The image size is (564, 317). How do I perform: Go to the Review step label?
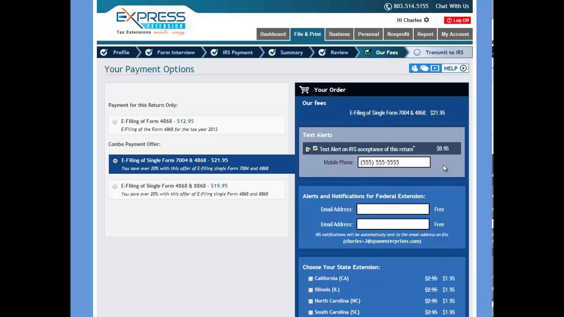(x=339, y=52)
